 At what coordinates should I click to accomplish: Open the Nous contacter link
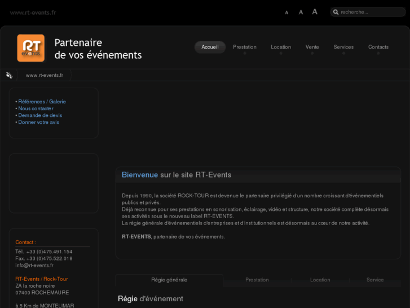[36, 109]
